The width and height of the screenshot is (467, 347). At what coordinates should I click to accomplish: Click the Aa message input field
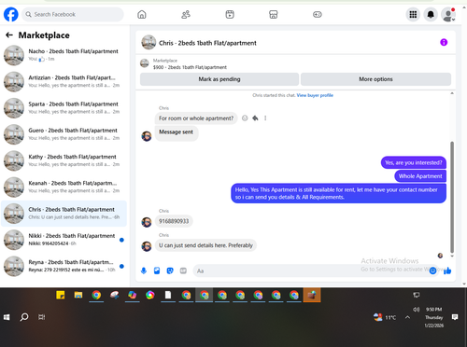(x=311, y=271)
